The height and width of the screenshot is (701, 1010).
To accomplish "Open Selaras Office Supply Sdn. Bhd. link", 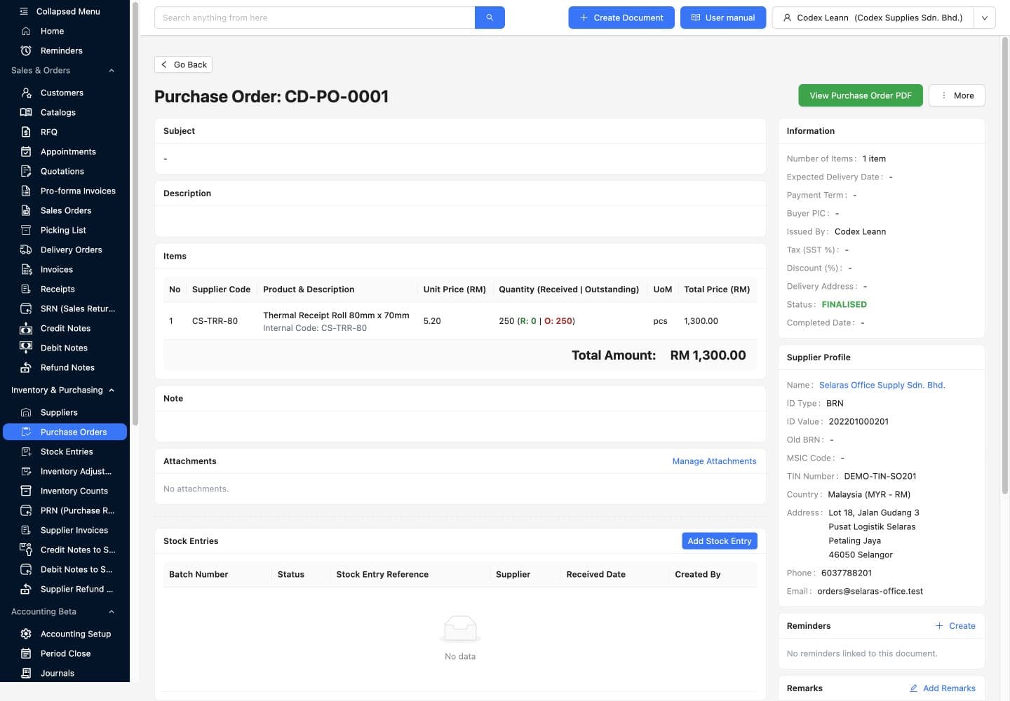I will click(x=882, y=385).
